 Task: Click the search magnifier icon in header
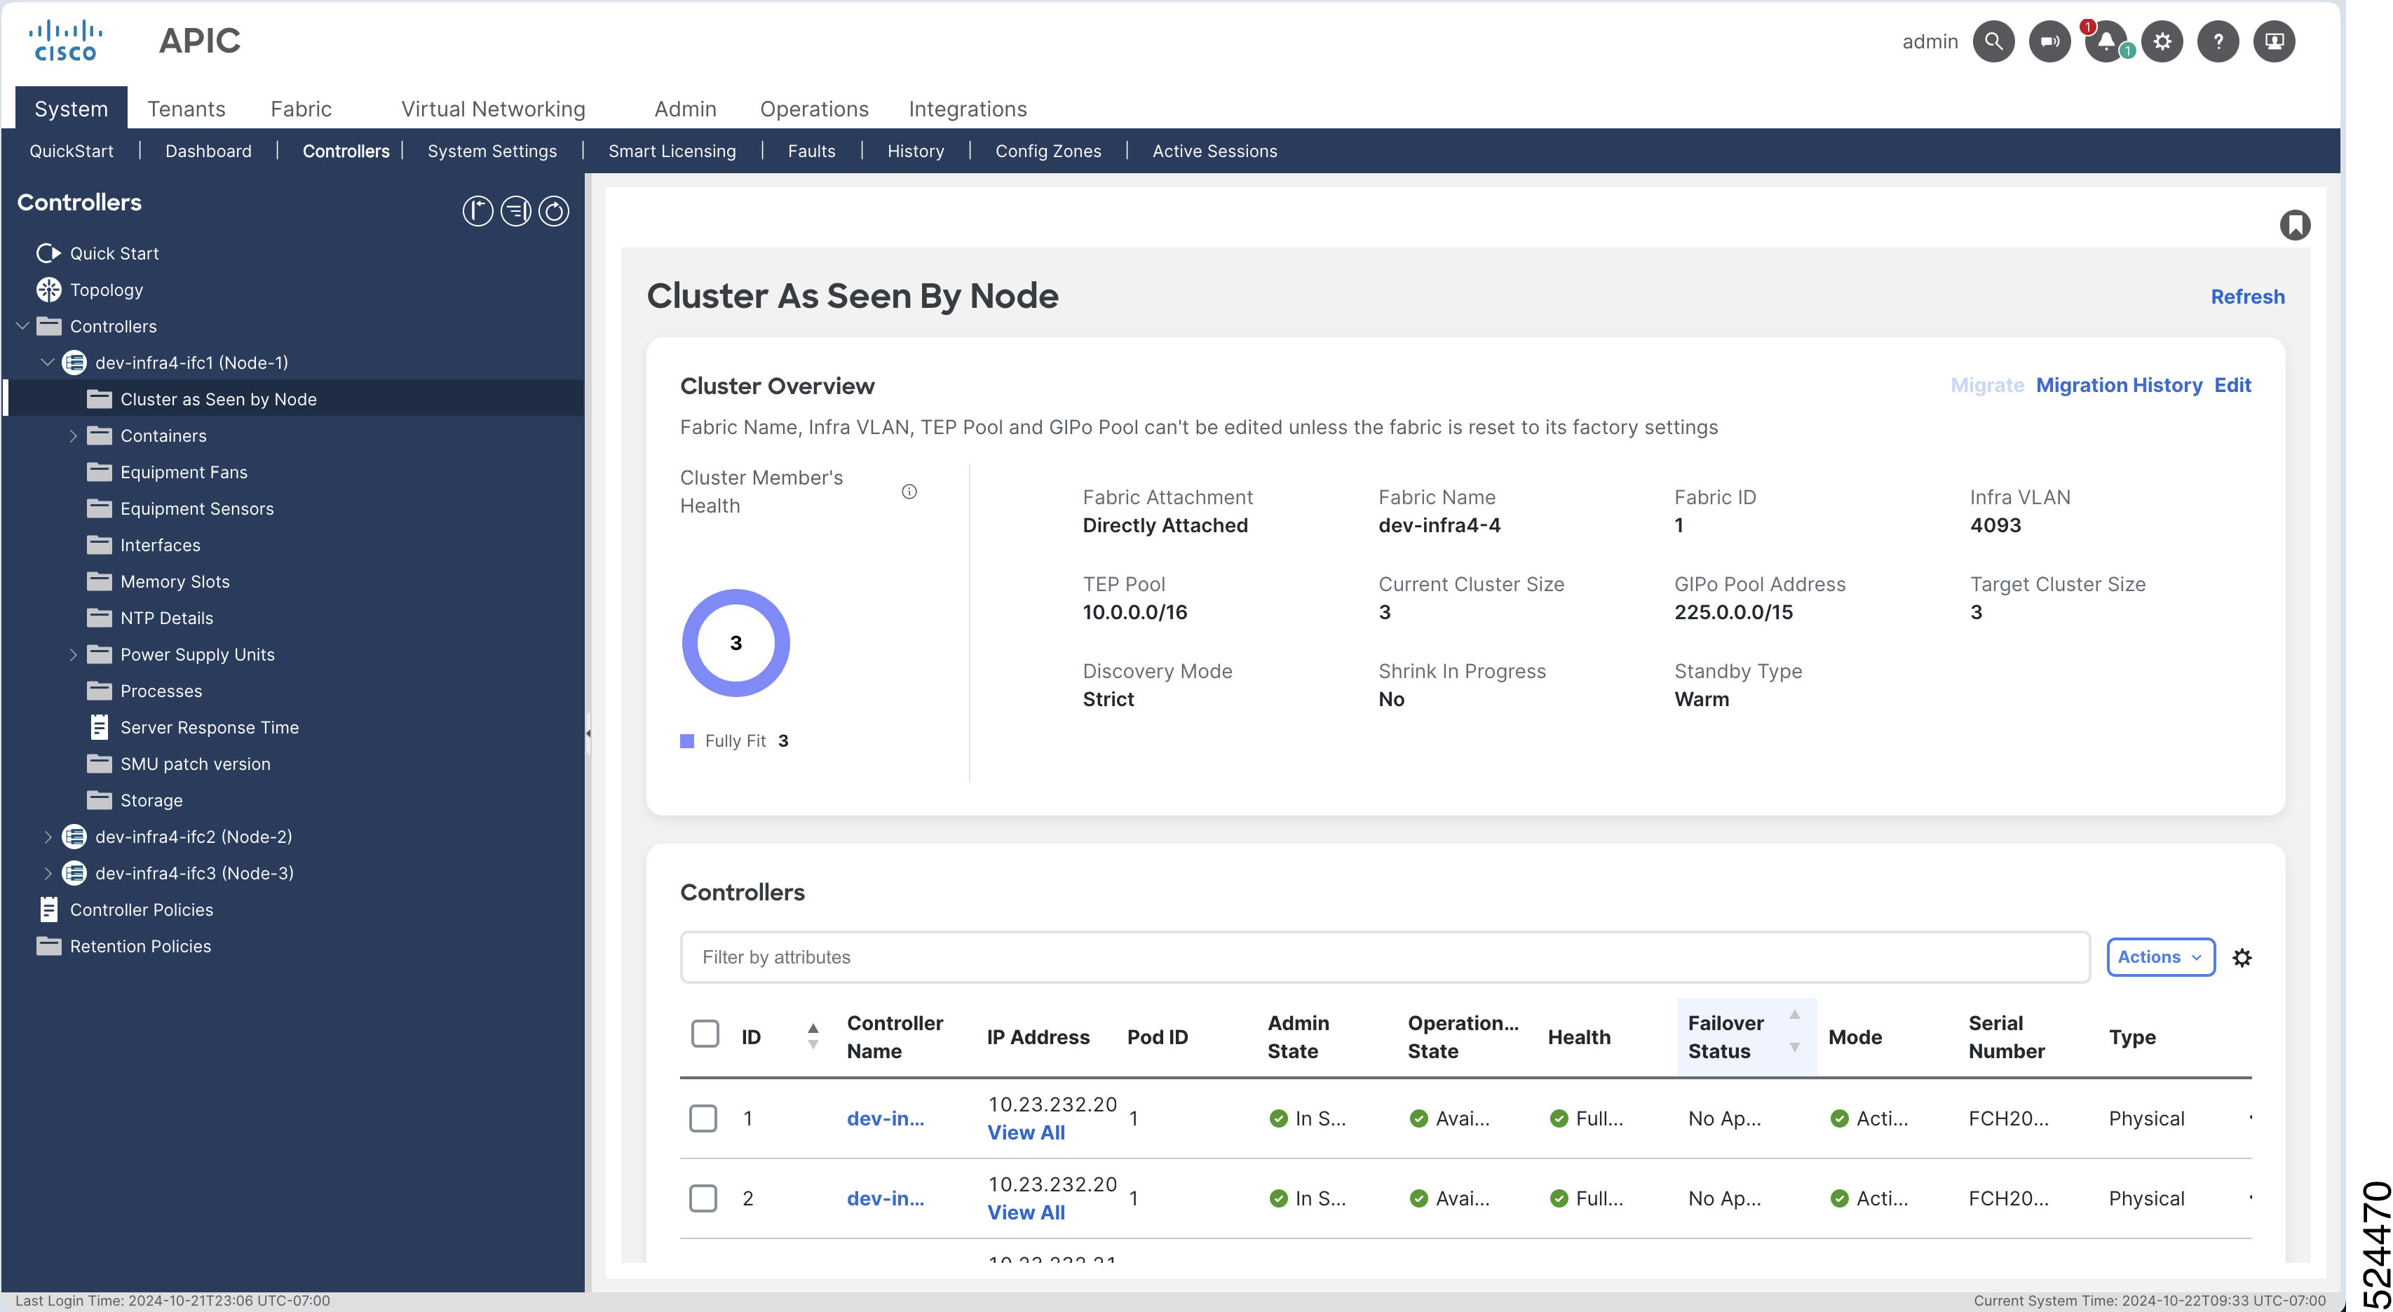tap(1993, 42)
